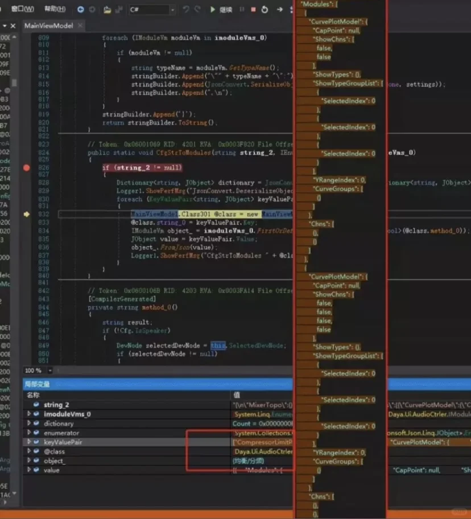
Task: Click 'CfgStrToModules' method name on line 824
Action: 183,153
